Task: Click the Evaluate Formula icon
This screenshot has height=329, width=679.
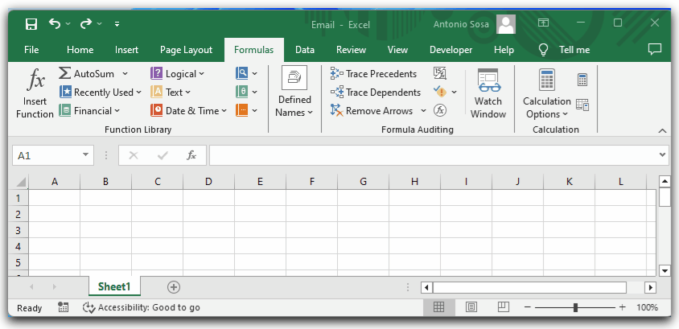Action: click(440, 111)
